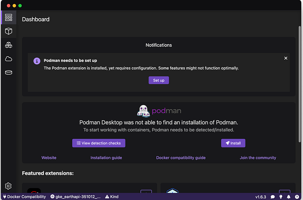
Task: Click View detection checks button
Action: point(99,143)
